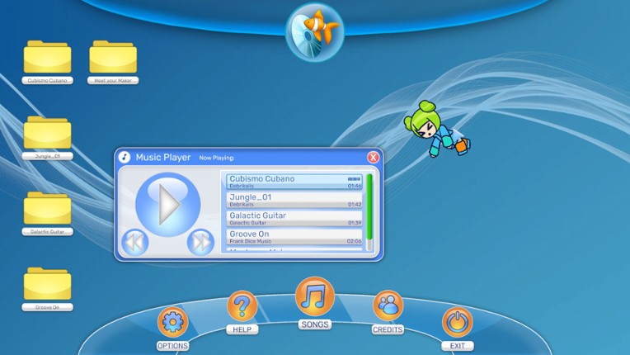Click the green-haired flying character

[x=433, y=132]
